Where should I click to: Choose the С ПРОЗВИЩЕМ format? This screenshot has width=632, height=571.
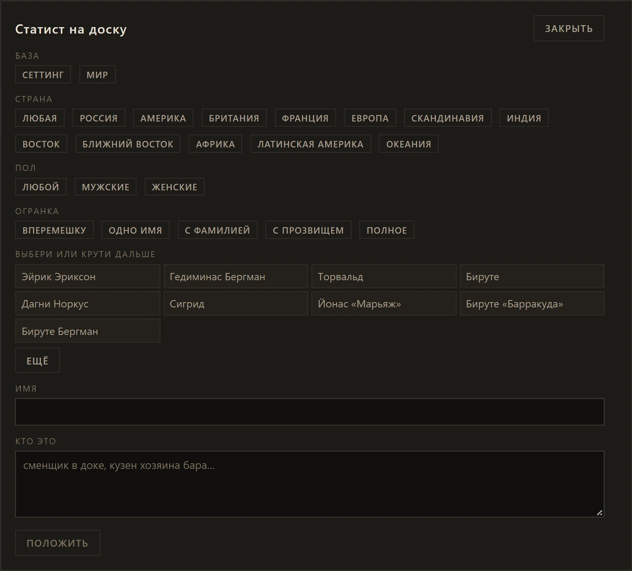pyautogui.click(x=308, y=230)
